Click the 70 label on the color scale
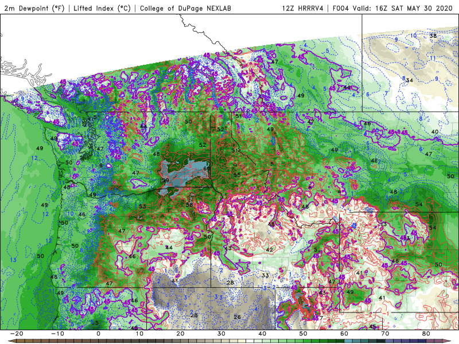 click(385, 334)
